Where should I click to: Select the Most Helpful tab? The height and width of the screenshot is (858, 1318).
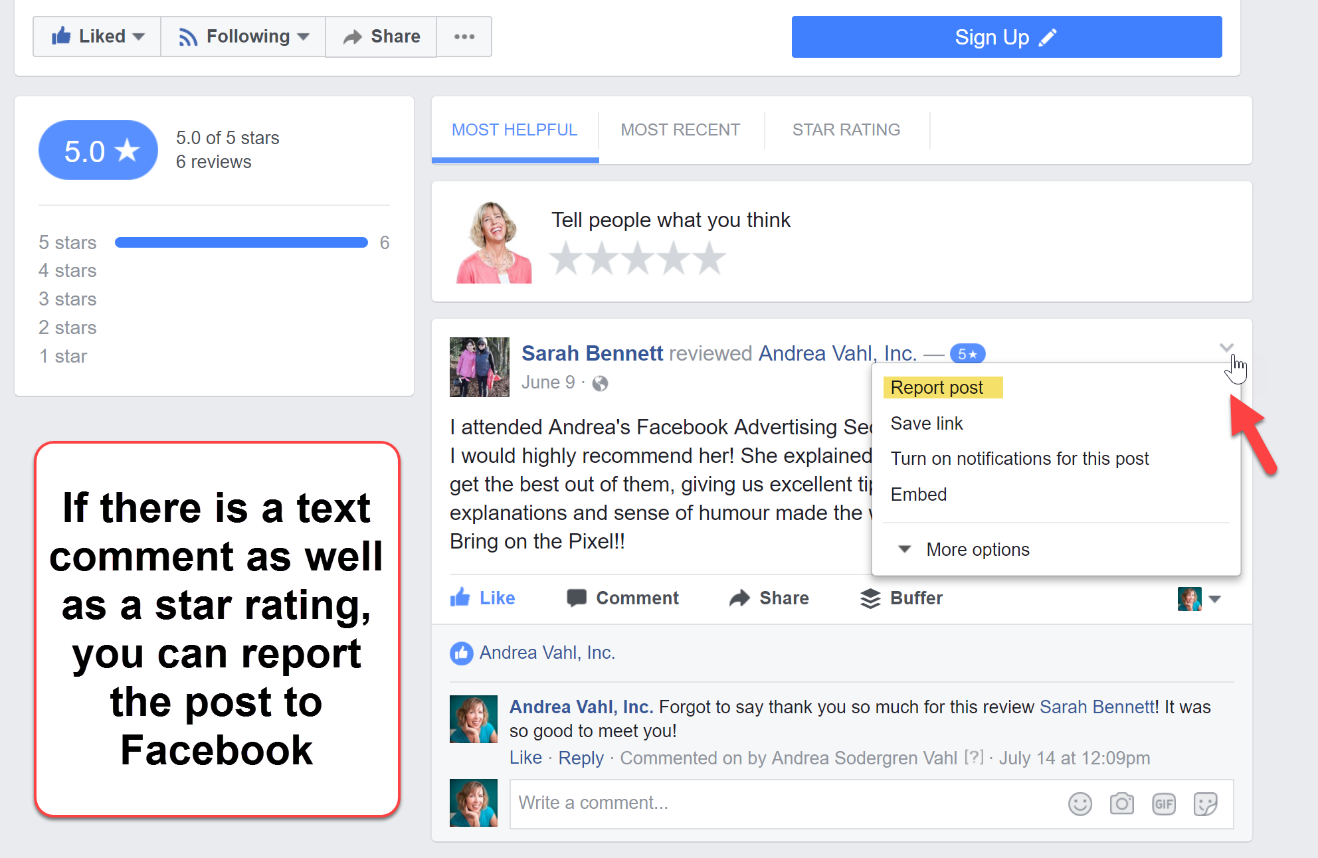[x=515, y=129]
